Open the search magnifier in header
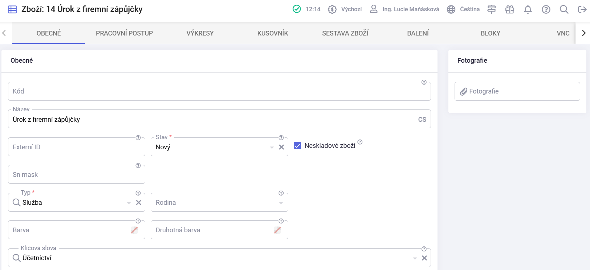The width and height of the screenshot is (590, 270). (x=564, y=9)
